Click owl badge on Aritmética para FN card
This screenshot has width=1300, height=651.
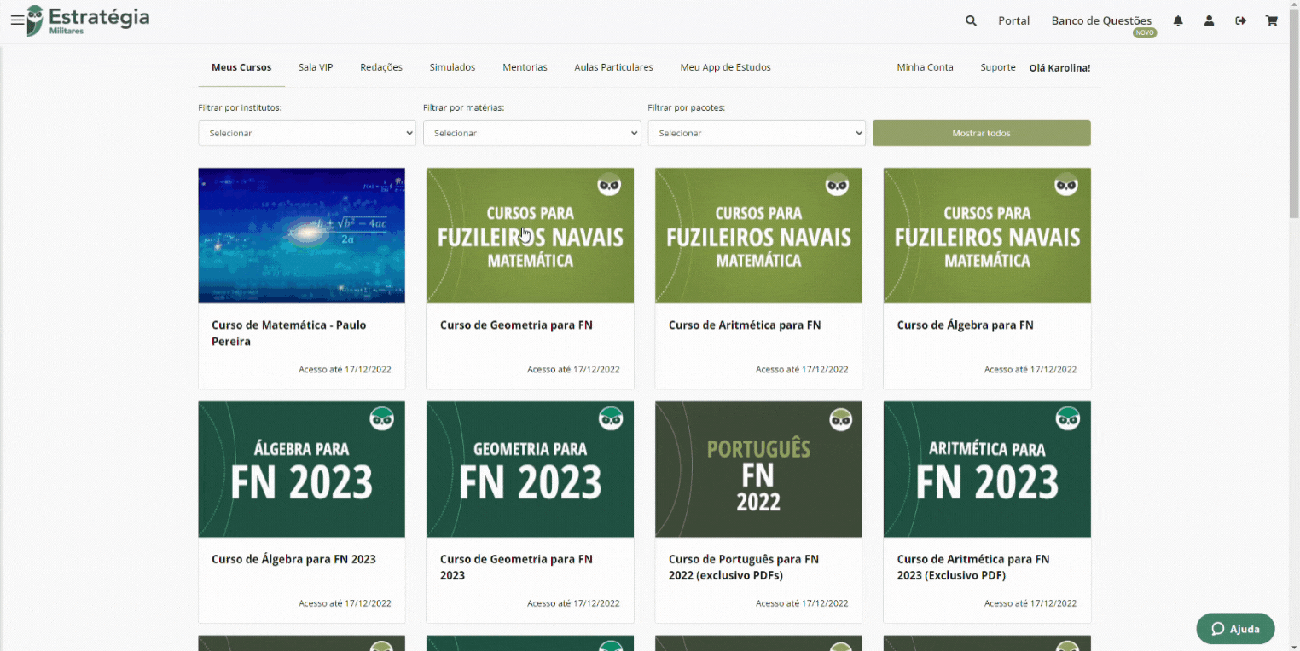click(x=838, y=185)
